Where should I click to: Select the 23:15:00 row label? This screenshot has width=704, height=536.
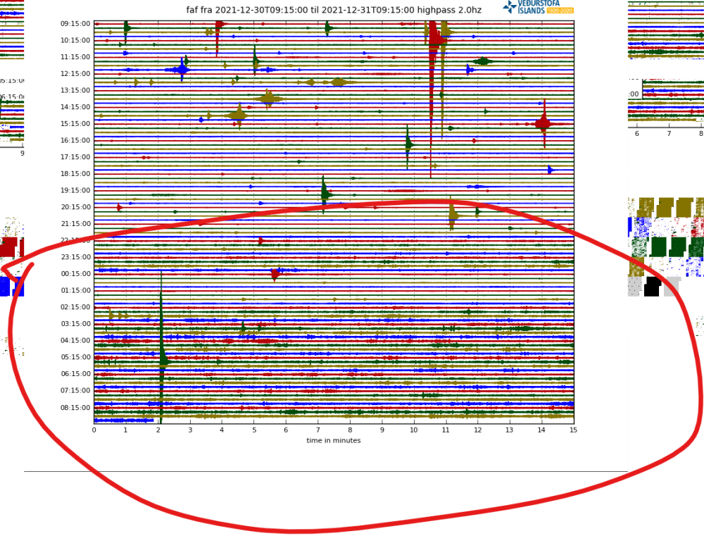pyautogui.click(x=75, y=257)
